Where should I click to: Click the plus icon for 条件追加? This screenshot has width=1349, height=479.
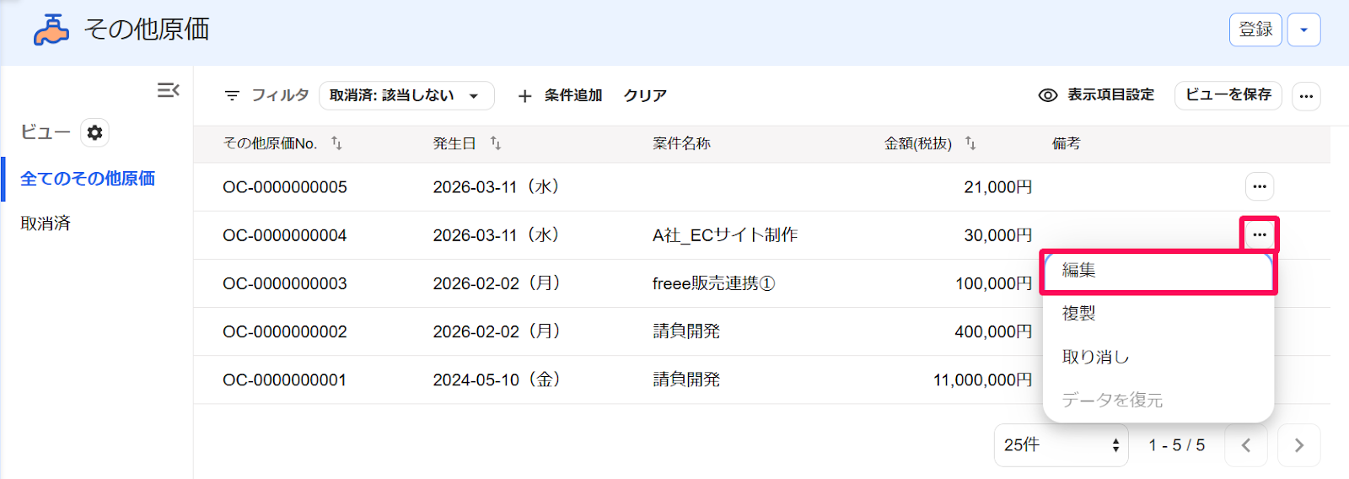tap(524, 96)
